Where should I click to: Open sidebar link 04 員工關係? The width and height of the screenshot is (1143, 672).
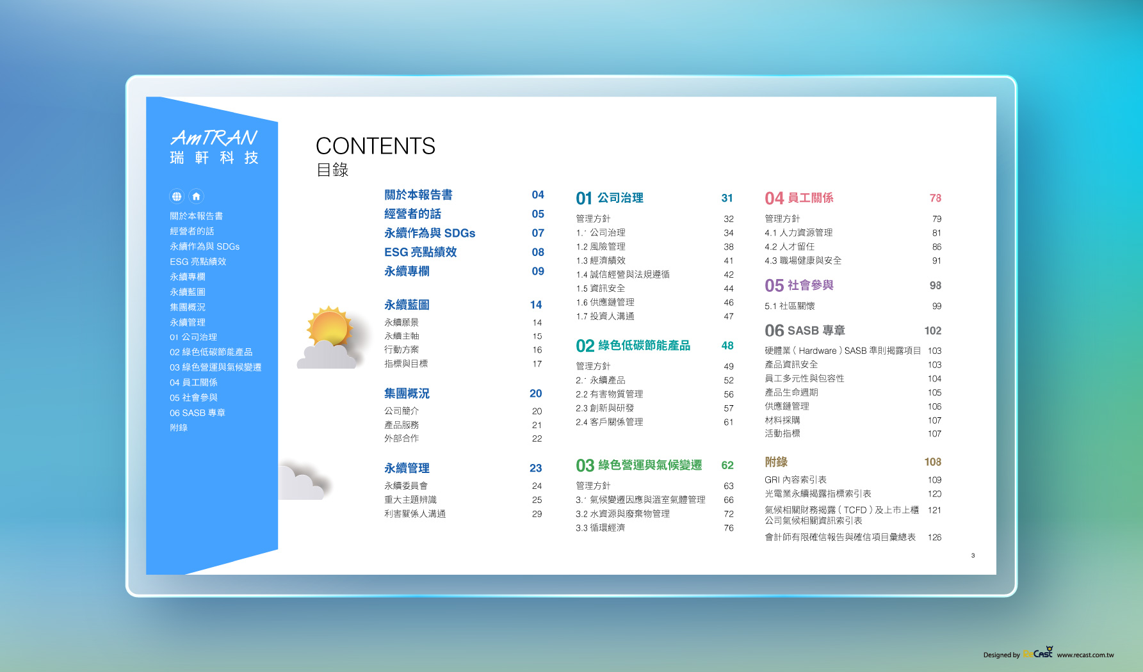tap(193, 383)
